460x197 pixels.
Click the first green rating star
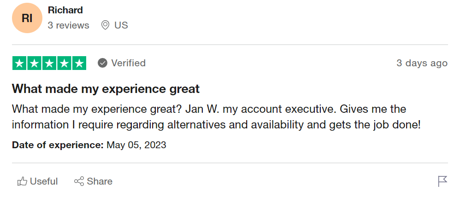(x=19, y=63)
